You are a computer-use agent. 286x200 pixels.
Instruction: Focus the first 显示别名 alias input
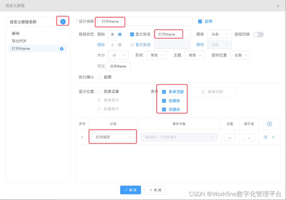tap(173, 34)
